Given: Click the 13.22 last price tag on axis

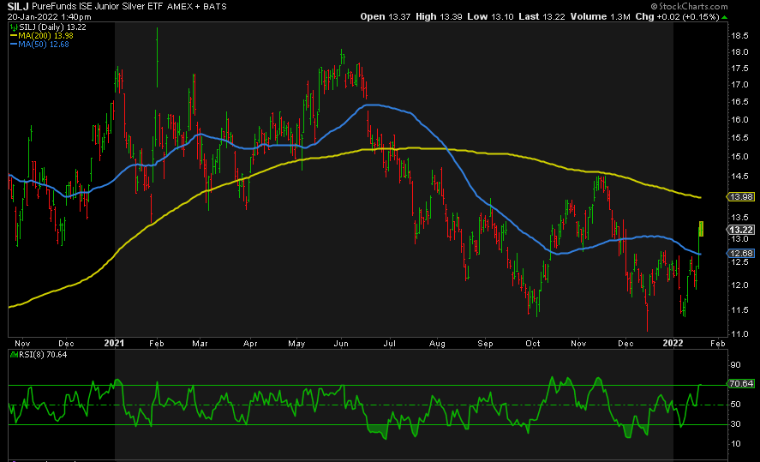Looking at the screenshot, I should (741, 230).
